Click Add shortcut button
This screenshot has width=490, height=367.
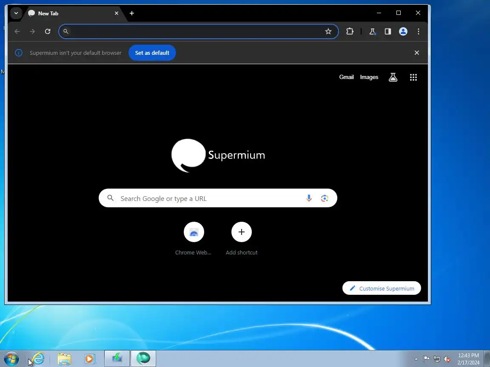point(242,239)
